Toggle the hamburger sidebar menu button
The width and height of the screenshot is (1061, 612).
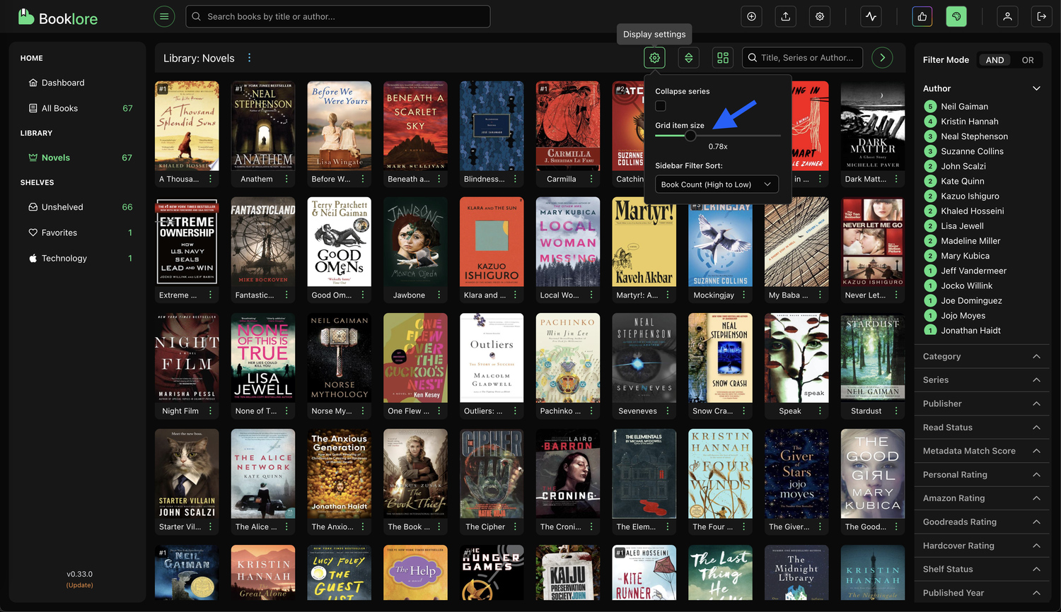164,16
